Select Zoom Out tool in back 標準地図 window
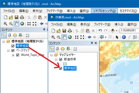This screenshot has height=93, width=139. click(11, 24)
